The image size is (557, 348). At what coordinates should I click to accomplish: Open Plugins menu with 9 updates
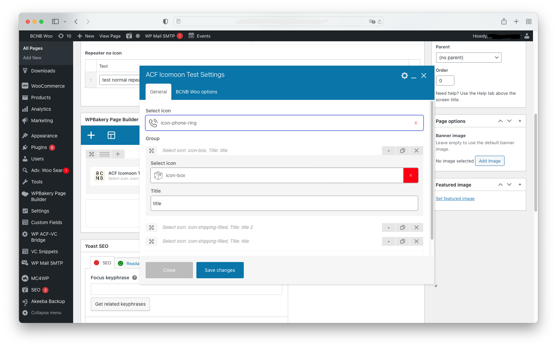[x=46, y=147]
